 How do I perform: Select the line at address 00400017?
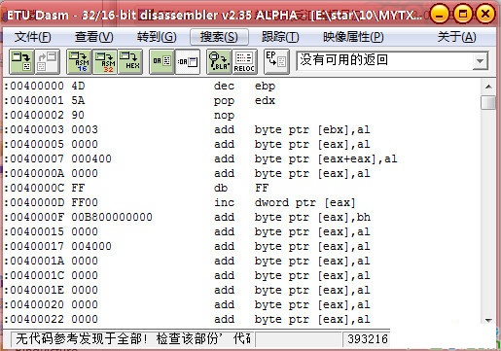click(241, 246)
